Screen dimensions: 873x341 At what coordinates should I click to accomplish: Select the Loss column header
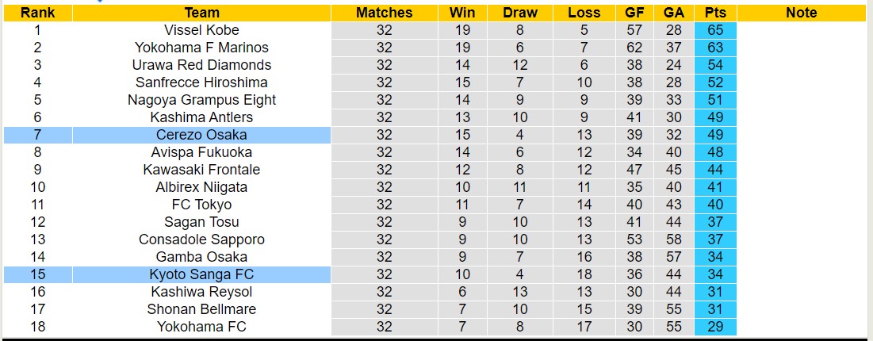[584, 13]
